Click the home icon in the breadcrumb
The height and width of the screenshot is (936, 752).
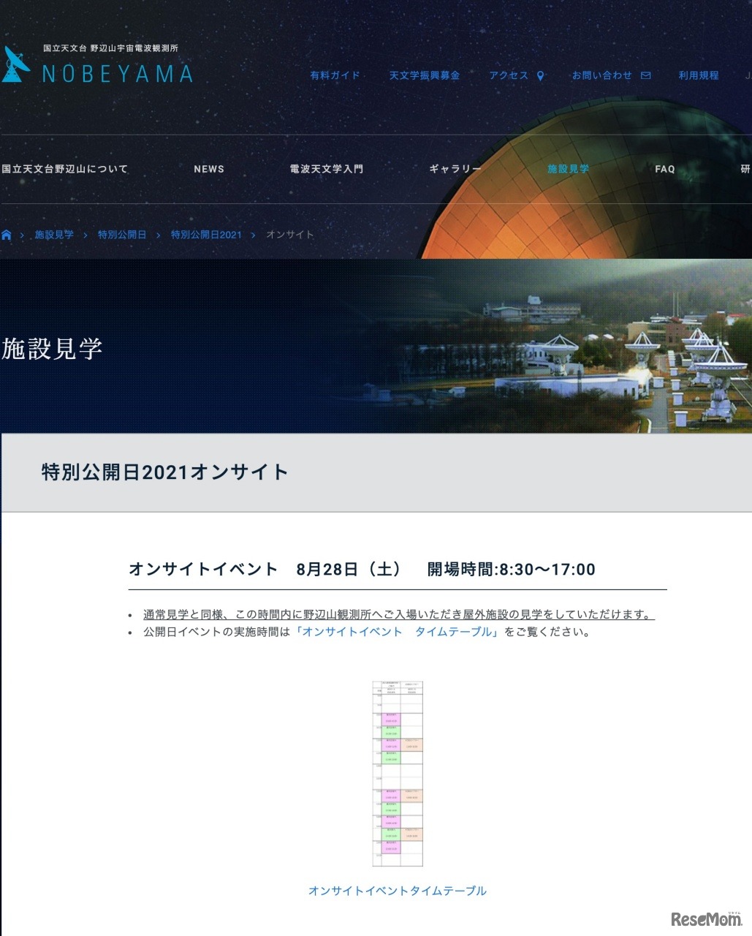7,235
